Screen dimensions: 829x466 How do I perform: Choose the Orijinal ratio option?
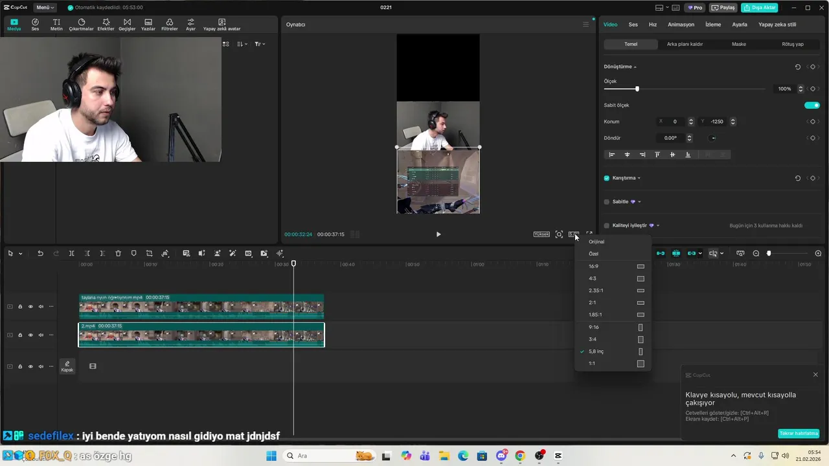pyautogui.click(x=613, y=241)
